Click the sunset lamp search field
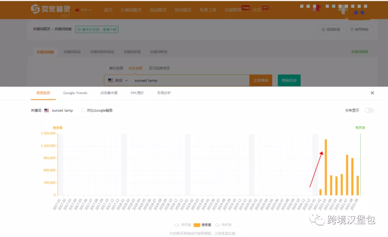Viewport: 388px width, 237px height. 189,80
